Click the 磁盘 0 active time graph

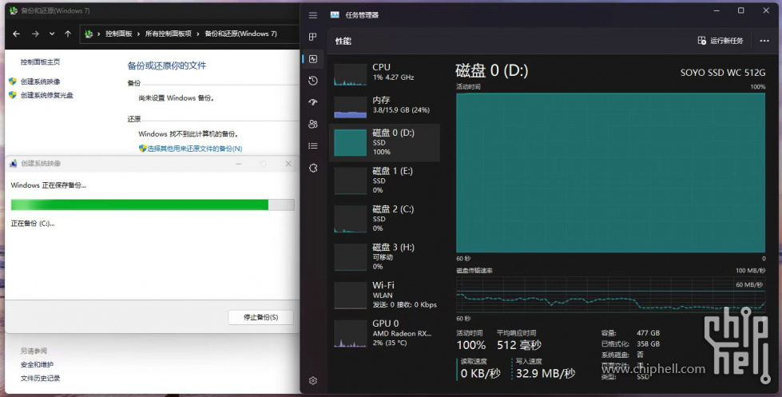point(610,173)
